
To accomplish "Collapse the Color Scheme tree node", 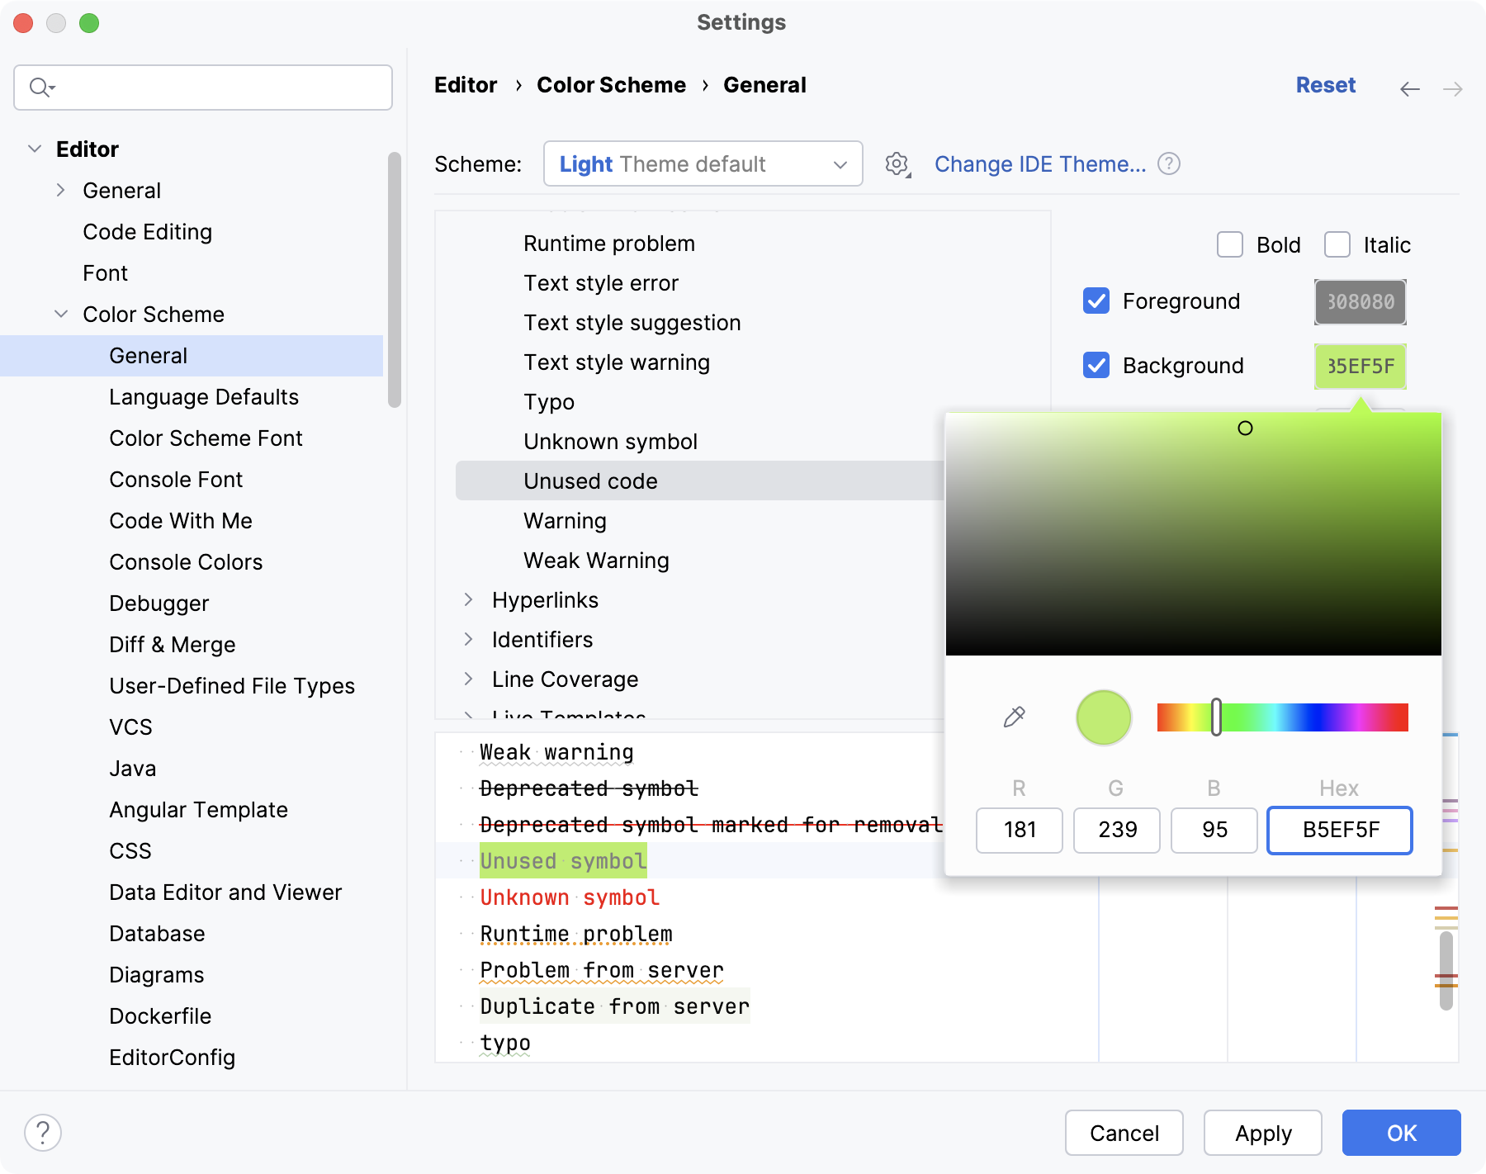I will pos(60,314).
